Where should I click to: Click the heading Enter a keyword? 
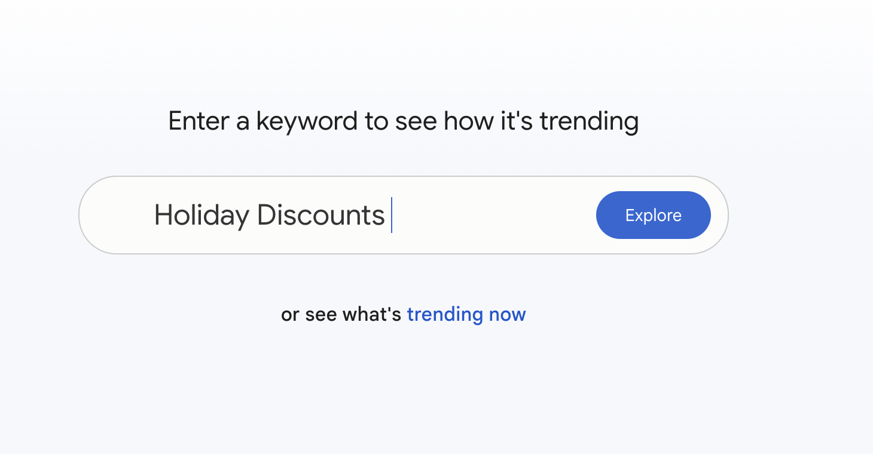[403, 121]
